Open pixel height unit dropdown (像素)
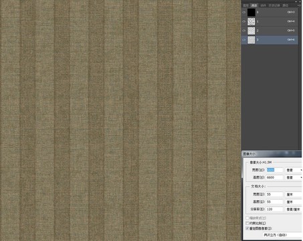303x241 pixels. 294,177
